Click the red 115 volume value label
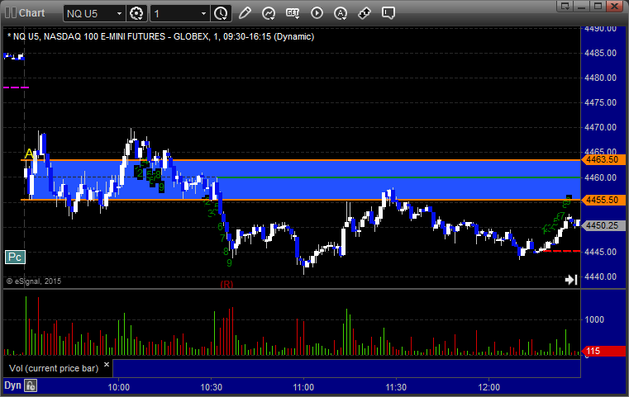Screen dimensions: 629x397 point(603,352)
